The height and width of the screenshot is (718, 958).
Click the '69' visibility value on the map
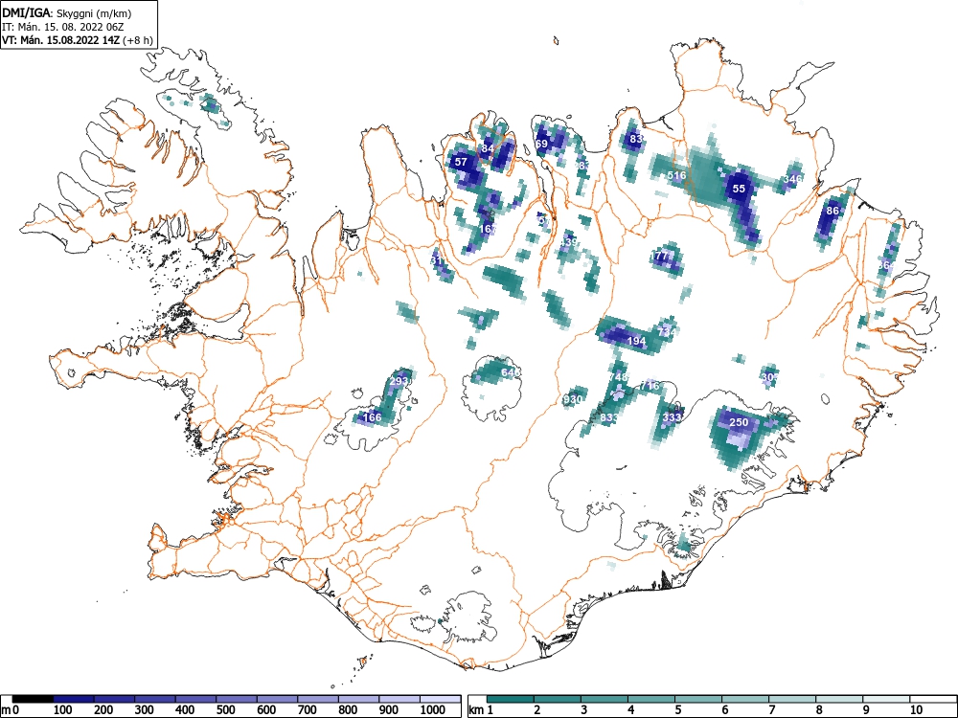542,145
